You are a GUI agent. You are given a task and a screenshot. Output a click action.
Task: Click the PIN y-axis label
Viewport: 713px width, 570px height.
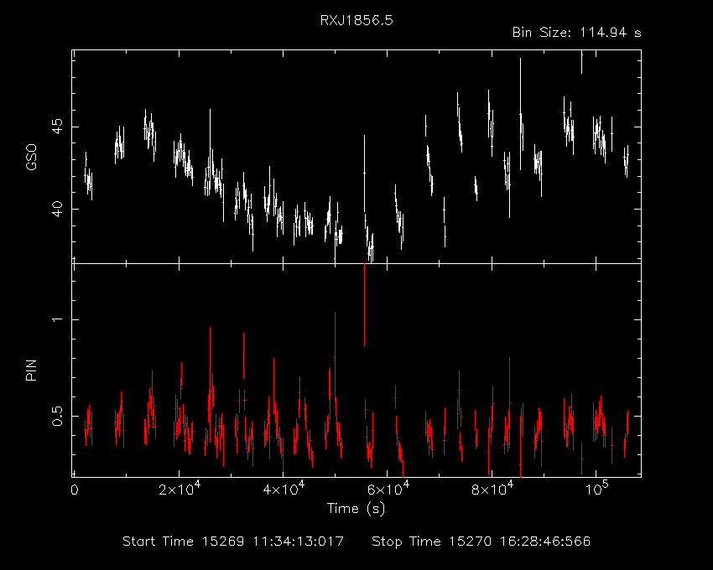[31, 370]
